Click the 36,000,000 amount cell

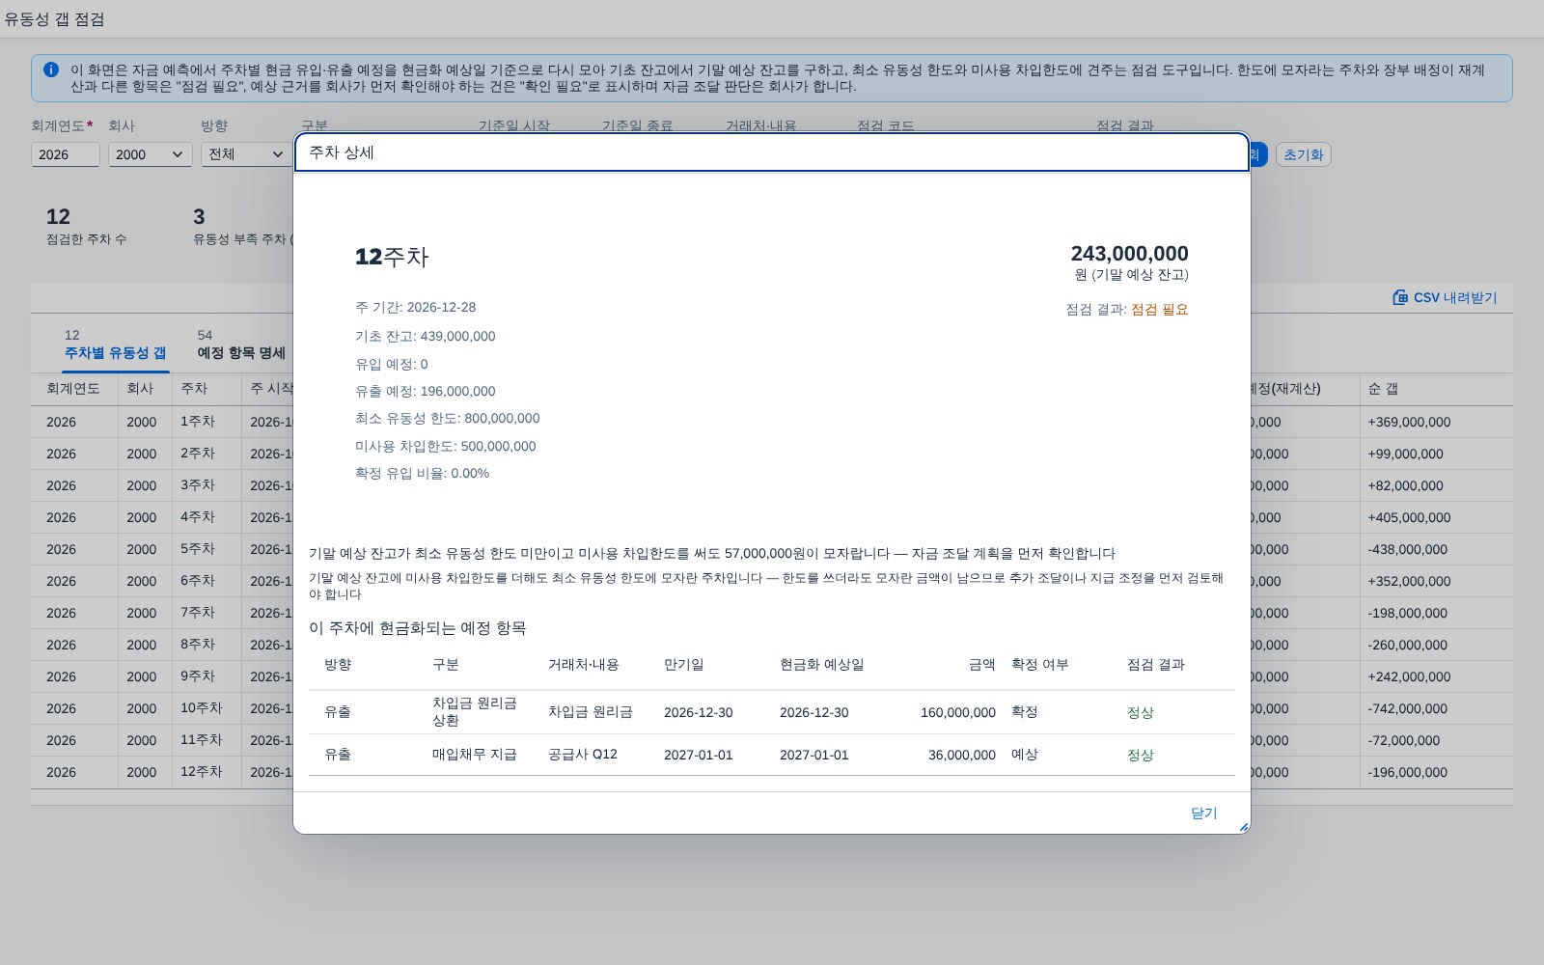(962, 755)
